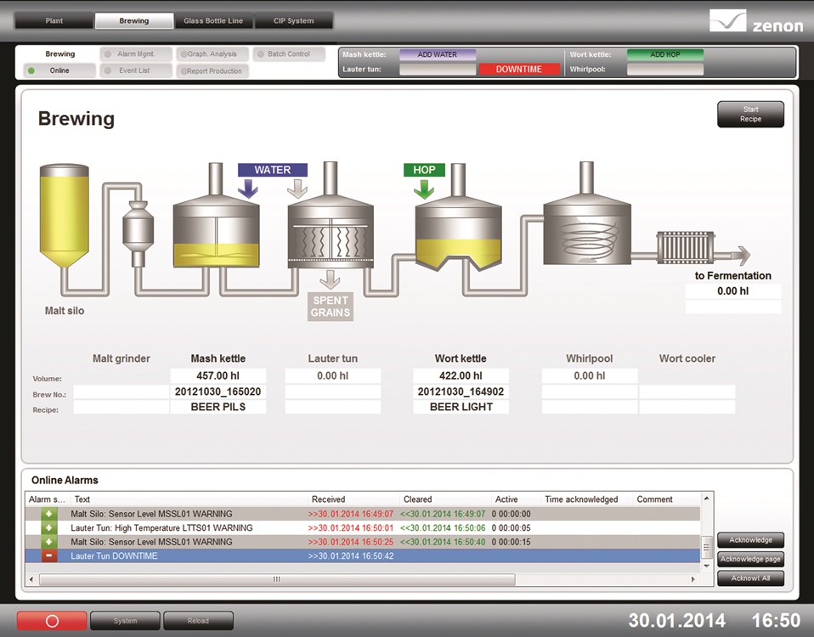Image resolution: width=814 pixels, height=637 pixels.
Task: Open the CIP System tab
Action: click(293, 21)
